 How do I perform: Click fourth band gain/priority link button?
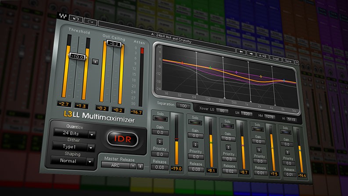[258, 150]
